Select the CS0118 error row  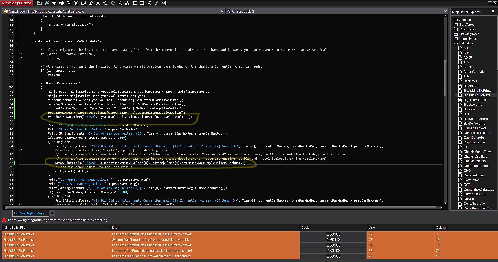click(x=333, y=240)
